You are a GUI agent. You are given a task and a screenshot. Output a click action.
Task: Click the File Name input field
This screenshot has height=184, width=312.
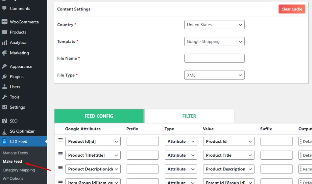[214, 58]
